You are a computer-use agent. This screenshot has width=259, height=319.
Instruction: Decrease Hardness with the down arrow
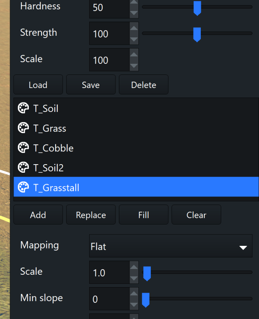click(x=134, y=13)
